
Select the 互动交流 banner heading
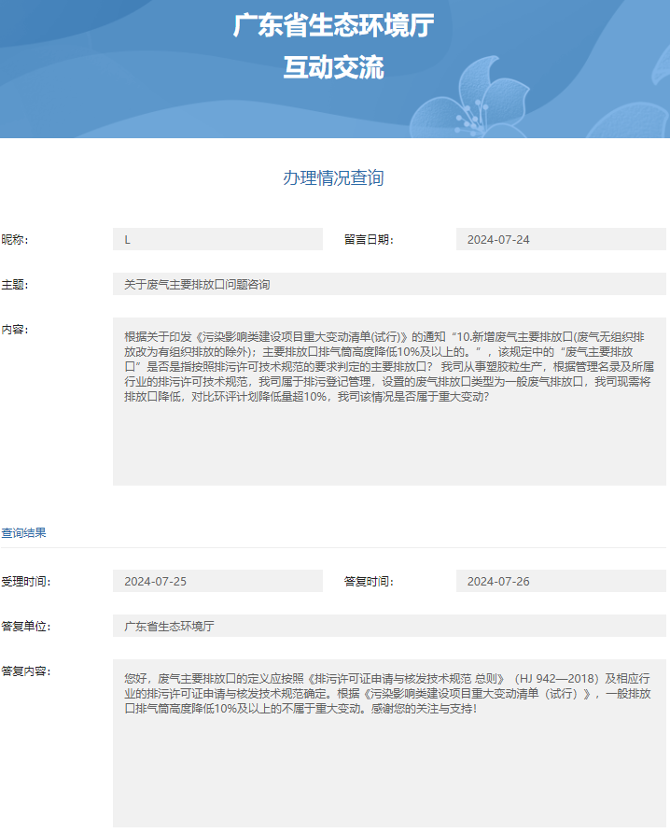pyautogui.click(x=334, y=67)
